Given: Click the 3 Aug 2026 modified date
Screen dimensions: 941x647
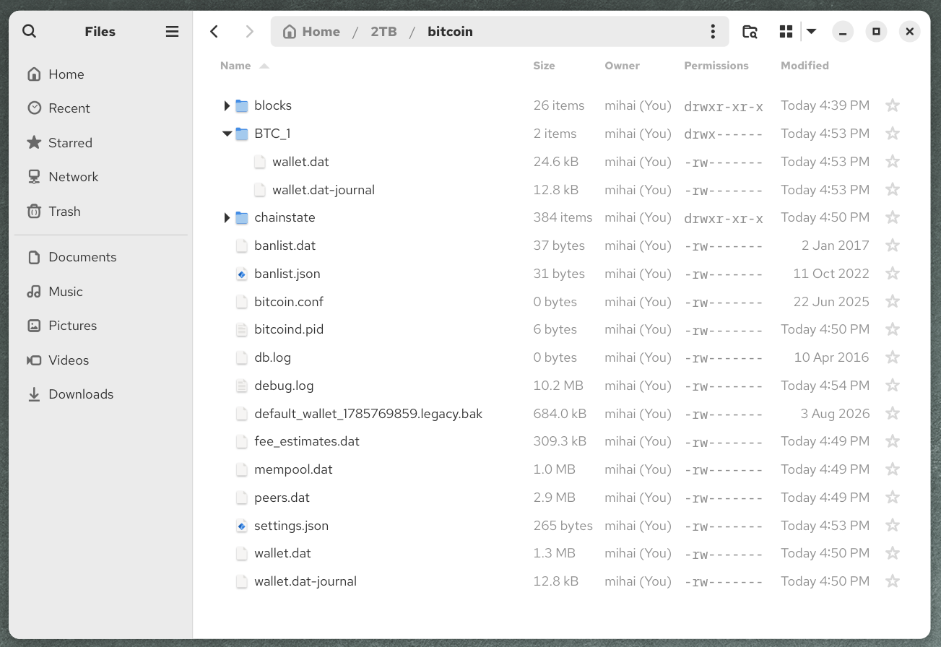Looking at the screenshot, I should tap(835, 414).
